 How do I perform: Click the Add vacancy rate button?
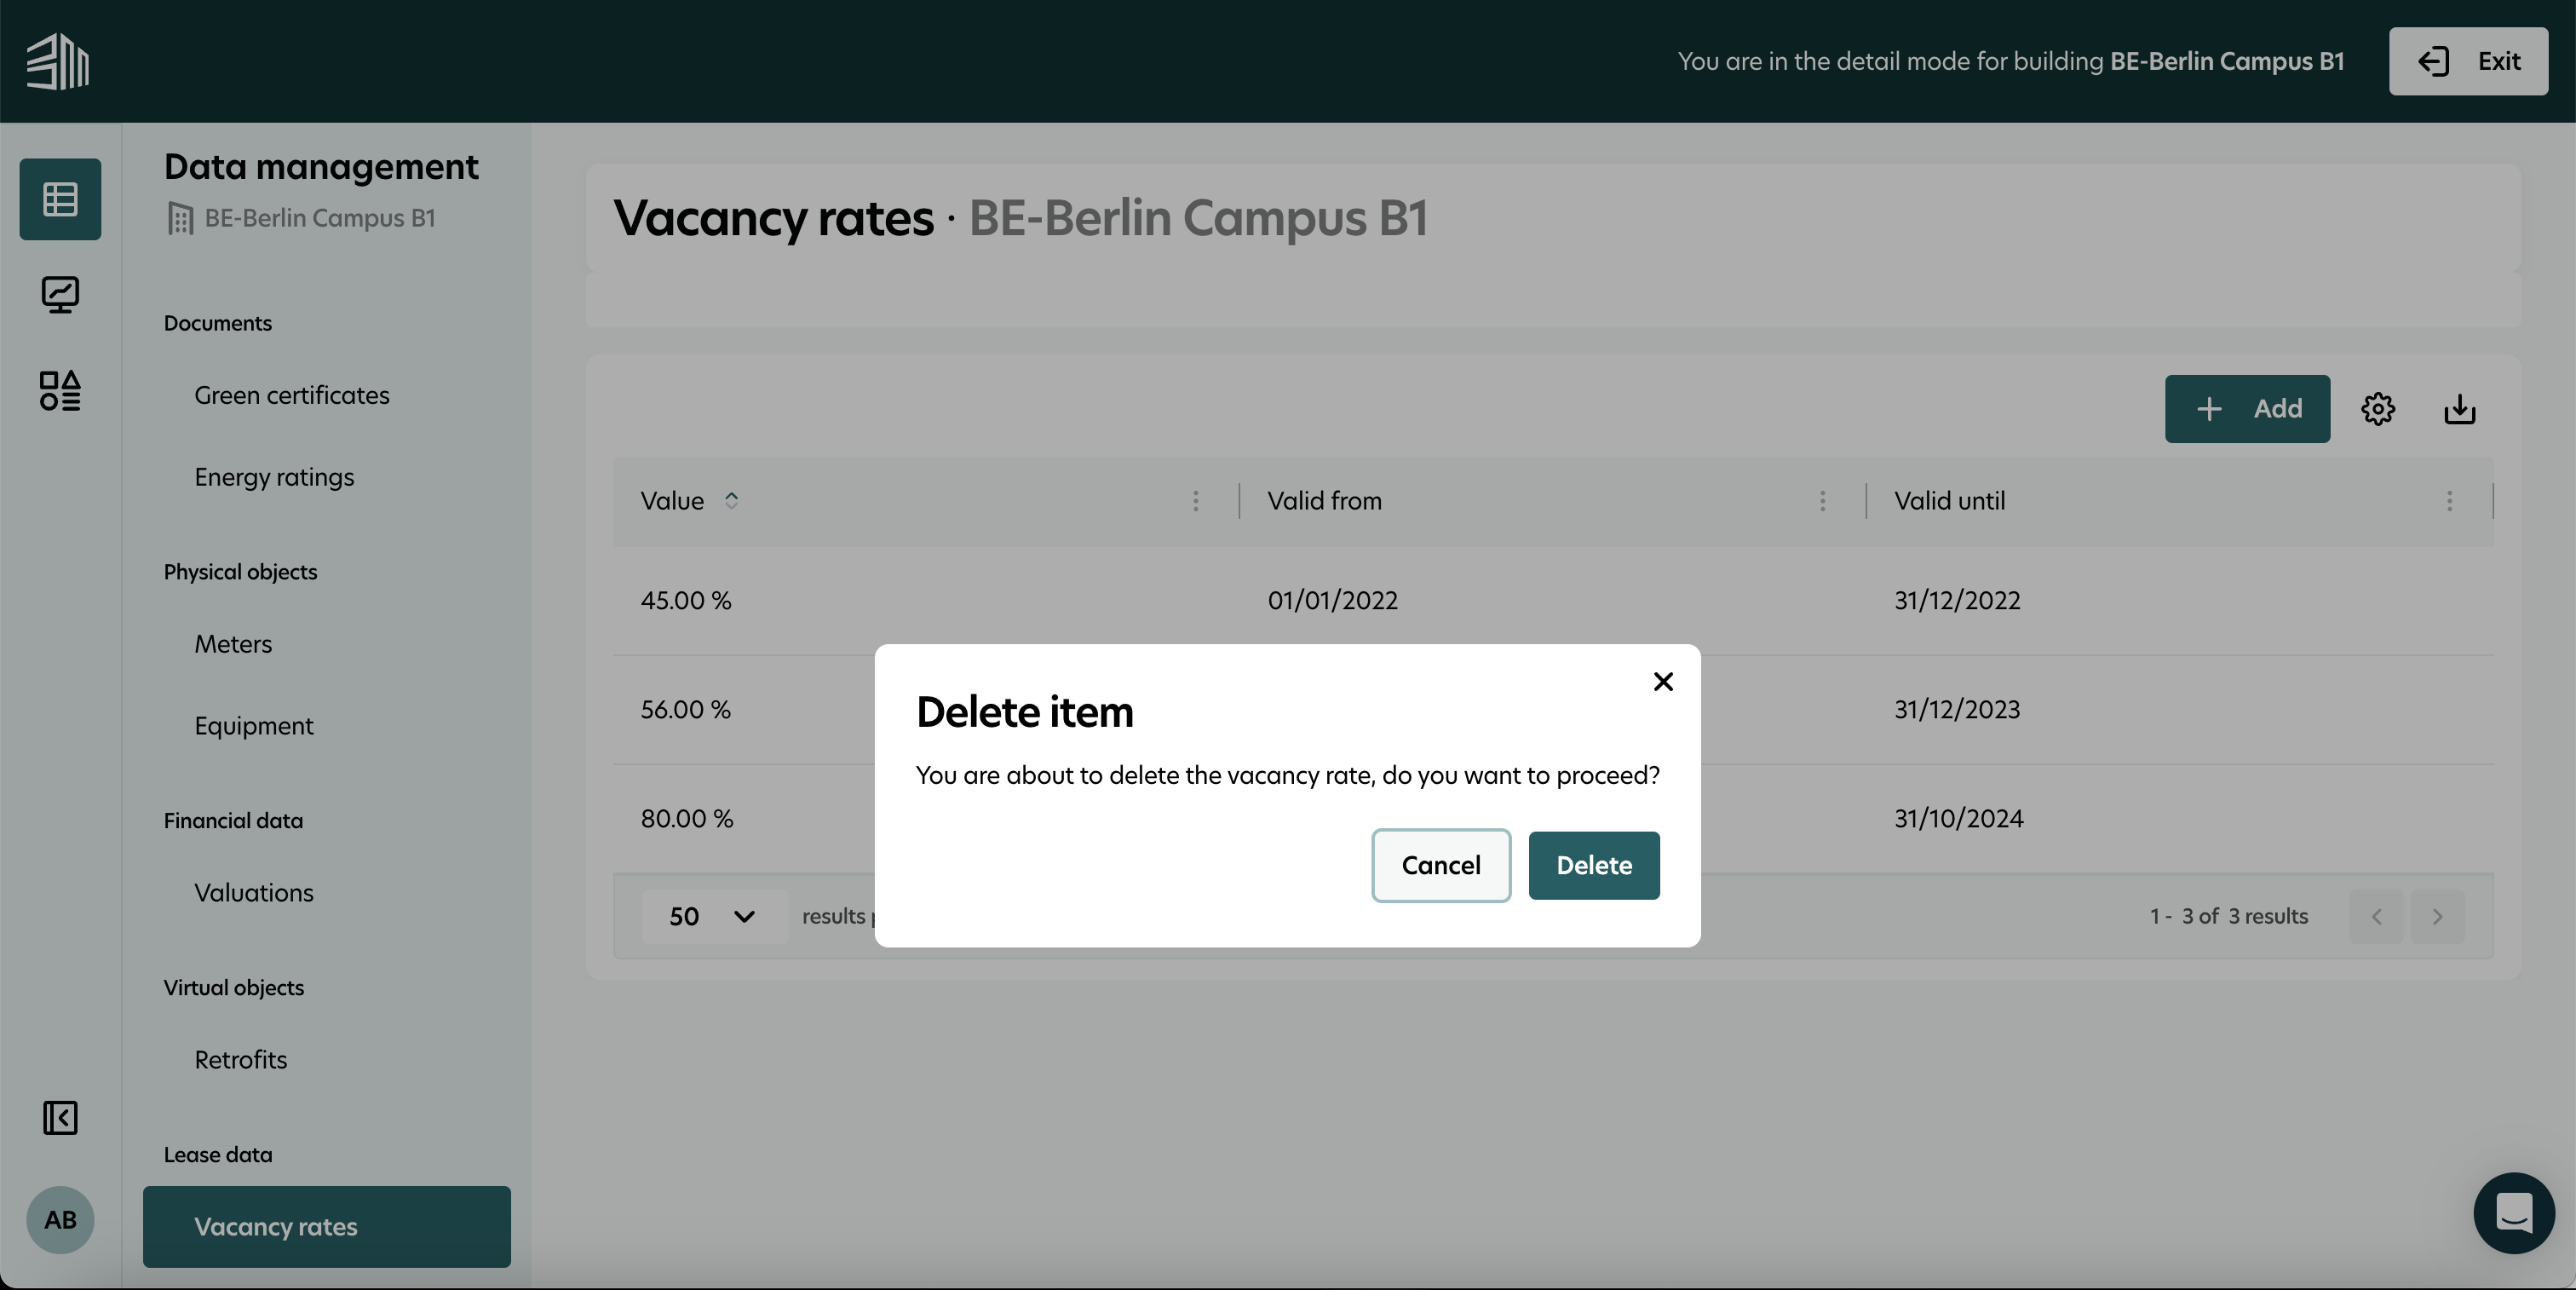2247,408
